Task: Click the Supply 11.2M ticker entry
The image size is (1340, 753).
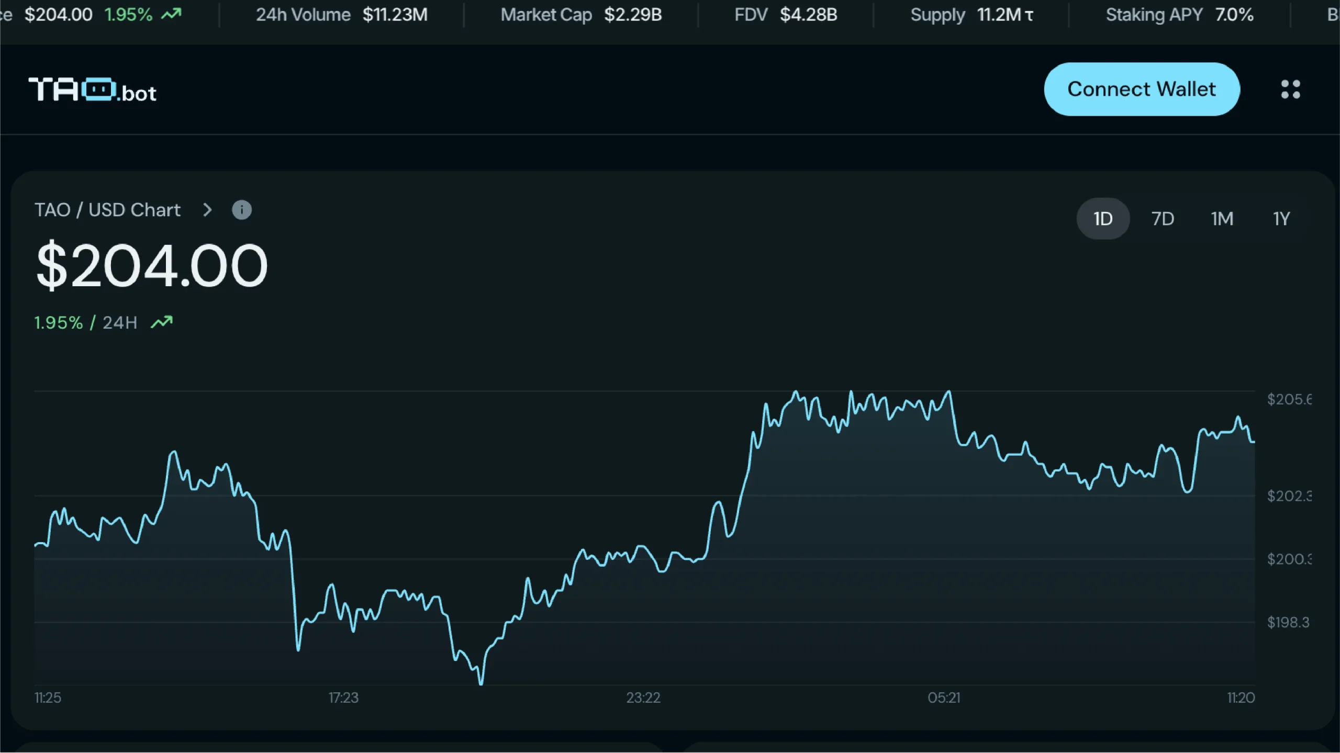Action: 972,15
